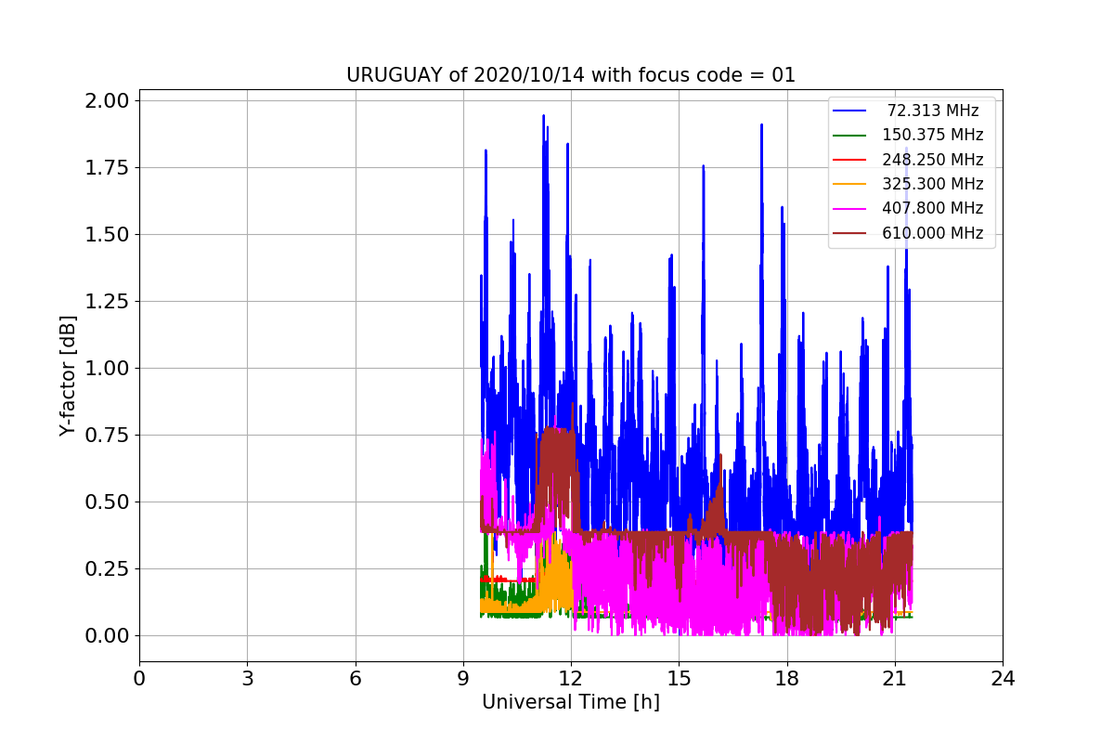Click the 'Universal Time [h]' axis label

pyautogui.click(x=571, y=703)
